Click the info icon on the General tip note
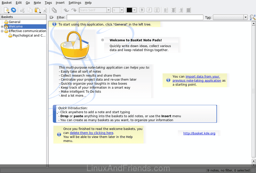 pyautogui.click(x=54, y=24)
